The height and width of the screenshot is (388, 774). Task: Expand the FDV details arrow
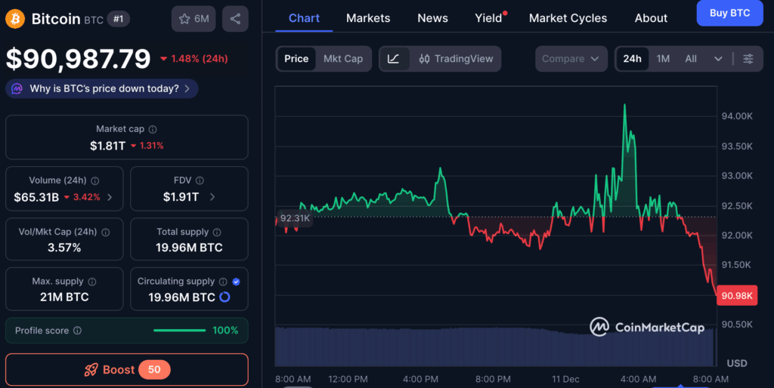212,197
